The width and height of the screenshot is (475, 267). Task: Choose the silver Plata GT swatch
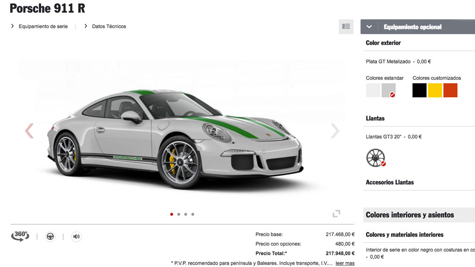(388, 90)
